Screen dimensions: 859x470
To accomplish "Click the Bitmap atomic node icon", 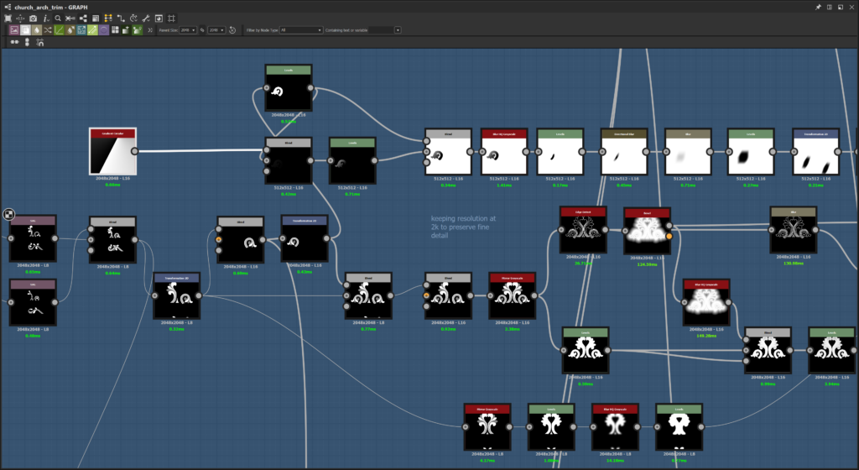I will coord(14,30).
